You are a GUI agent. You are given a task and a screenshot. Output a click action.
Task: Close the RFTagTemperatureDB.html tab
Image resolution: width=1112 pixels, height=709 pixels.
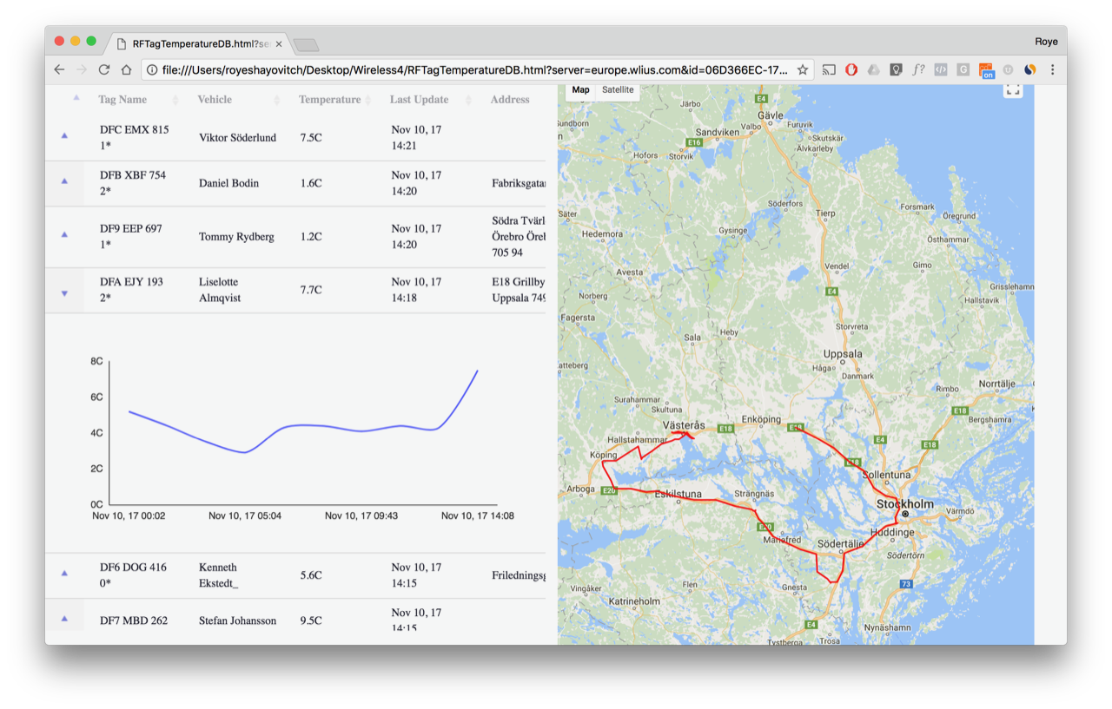pos(279,43)
